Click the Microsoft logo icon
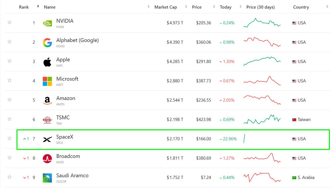 [47, 81]
